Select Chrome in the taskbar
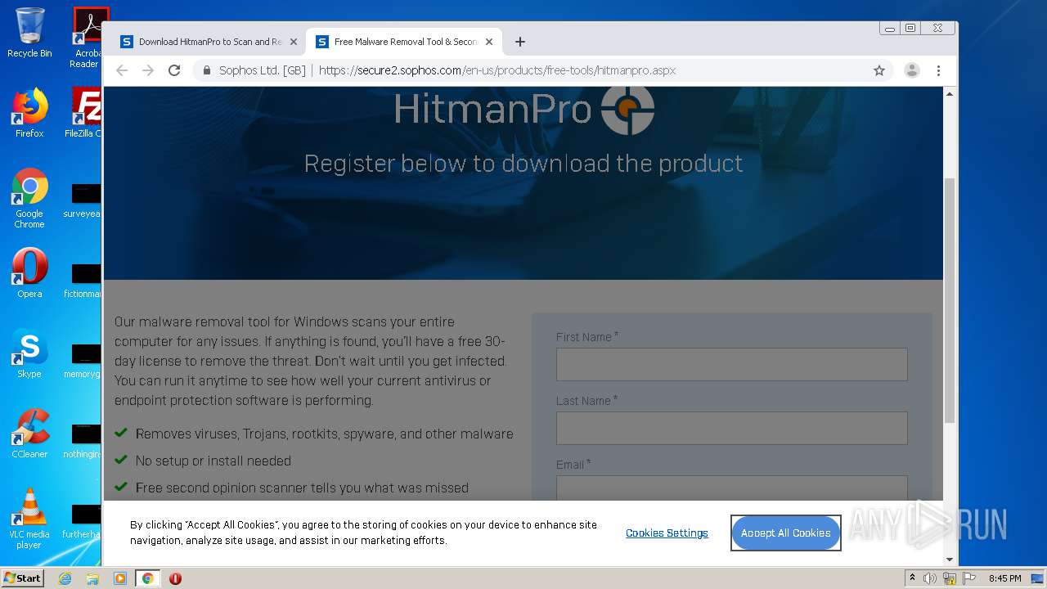This screenshot has width=1047, height=589. pyautogui.click(x=147, y=578)
